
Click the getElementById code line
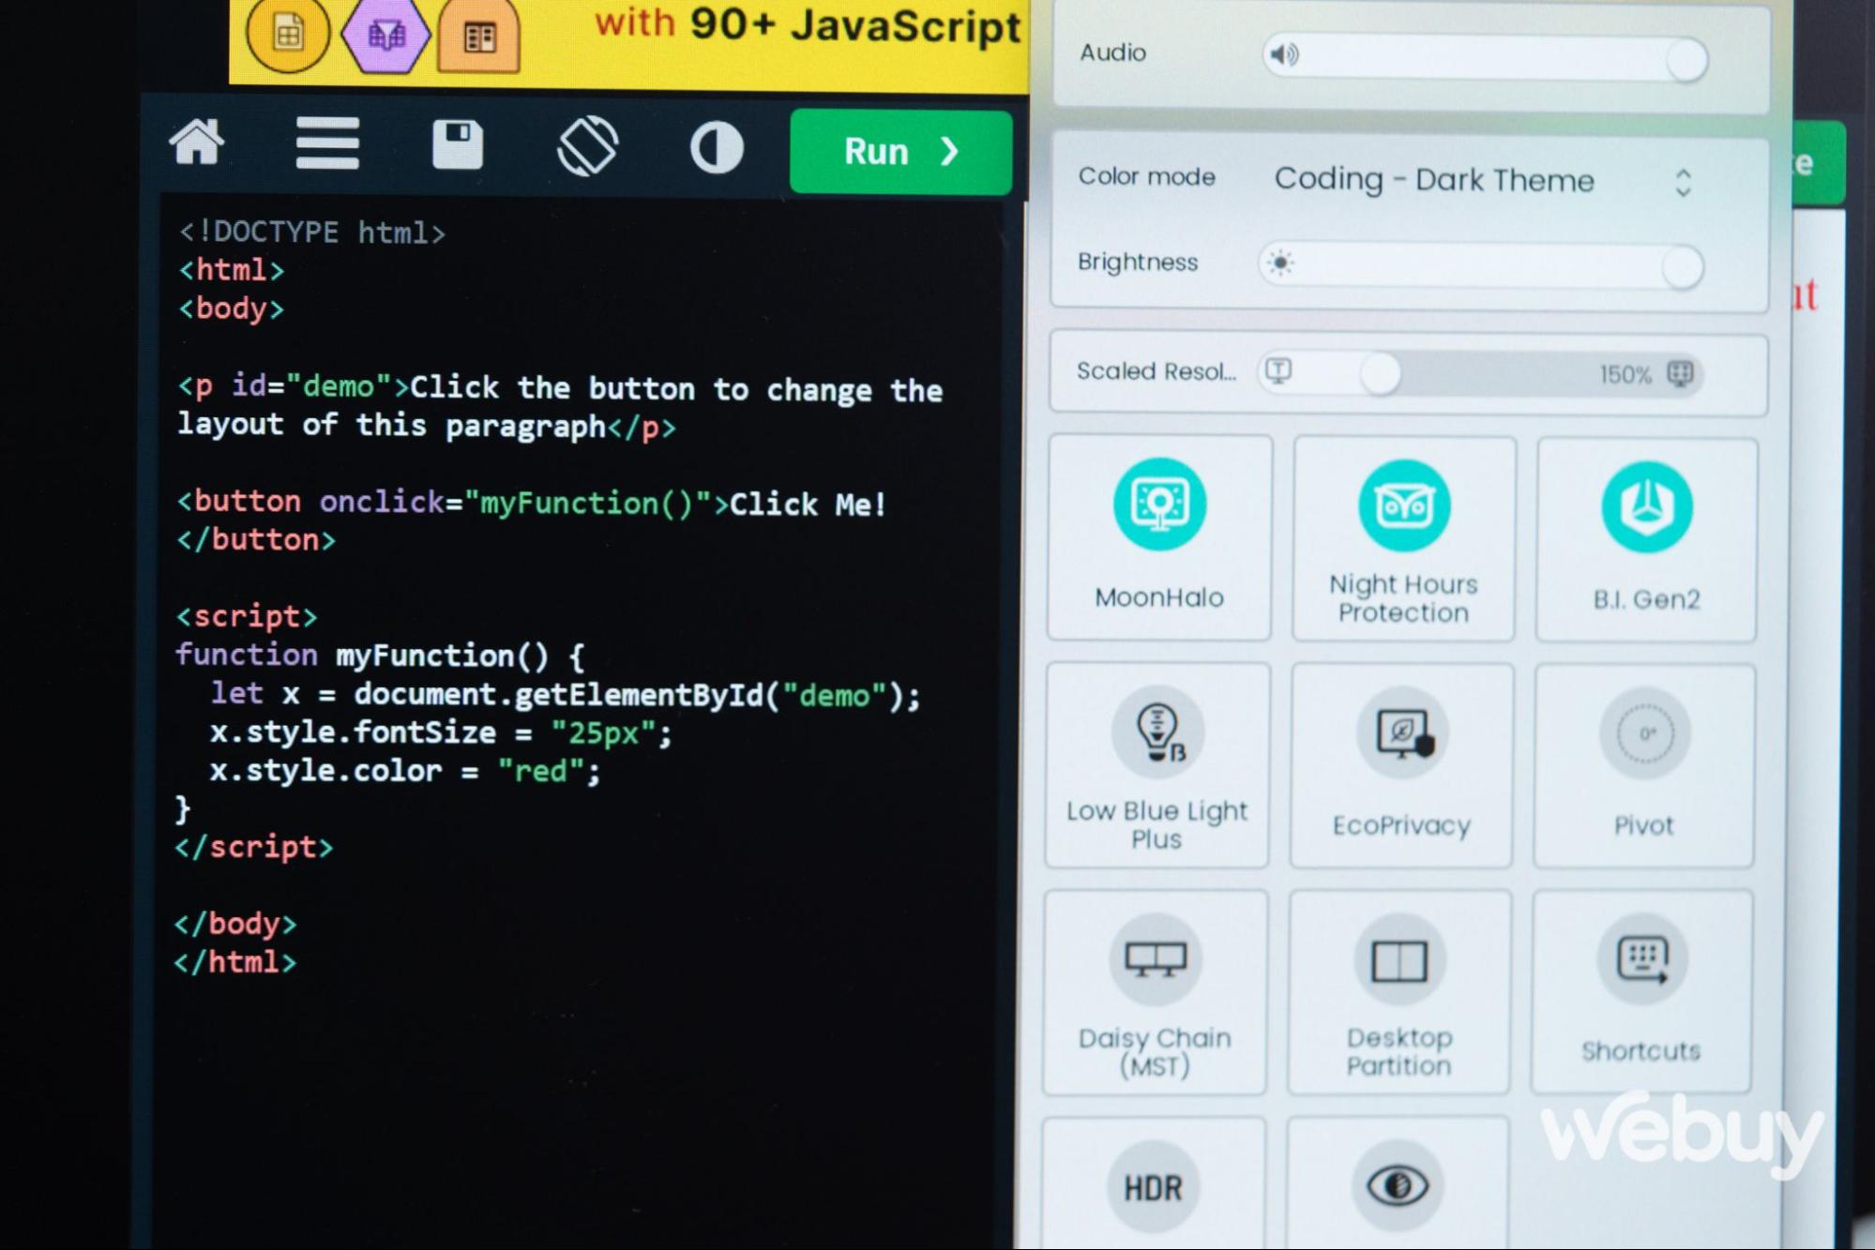click(566, 694)
